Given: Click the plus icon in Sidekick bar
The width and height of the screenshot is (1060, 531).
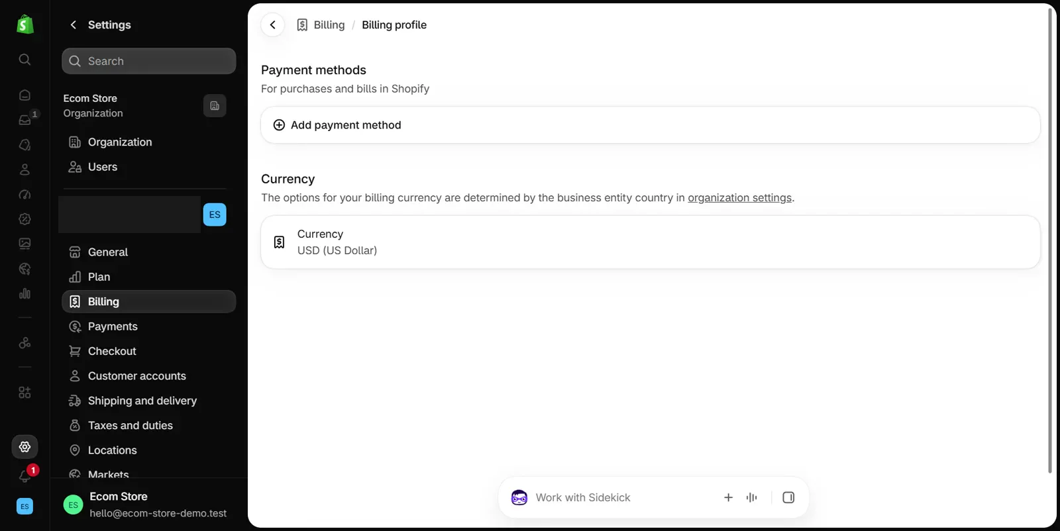Looking at the screenshot, I should pos(728,497).
